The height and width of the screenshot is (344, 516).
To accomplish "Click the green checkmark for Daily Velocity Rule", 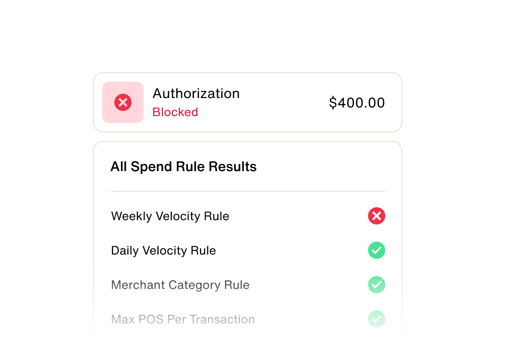I will click(x=376, y=250).
